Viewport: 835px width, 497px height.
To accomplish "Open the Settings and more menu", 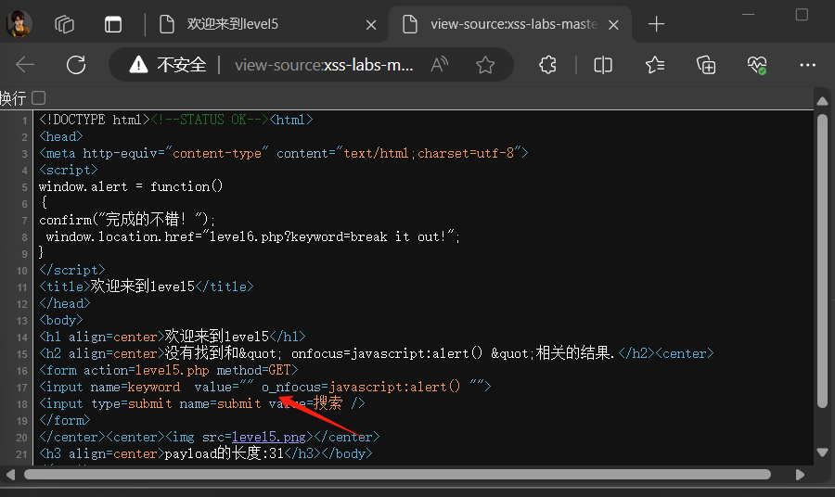I will (x=808, y=65).
